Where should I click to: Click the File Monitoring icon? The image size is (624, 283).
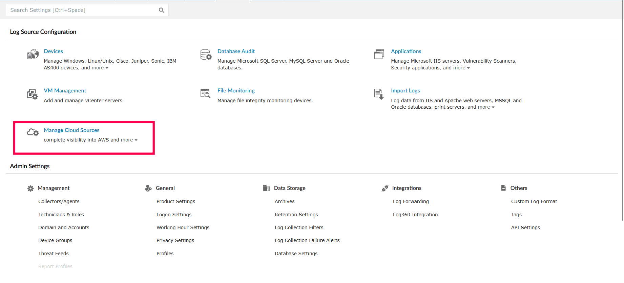pyautogui.click(x=206, y=93)
